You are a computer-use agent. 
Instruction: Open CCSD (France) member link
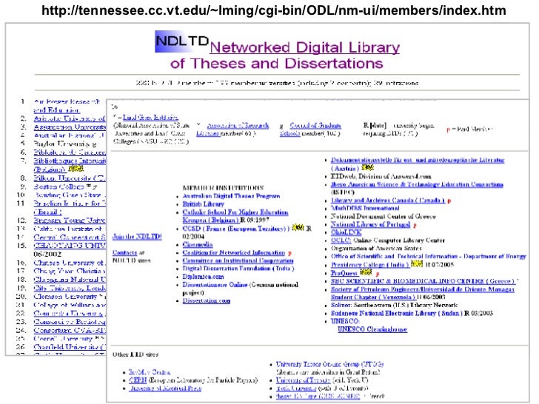(x=236, y=229)
